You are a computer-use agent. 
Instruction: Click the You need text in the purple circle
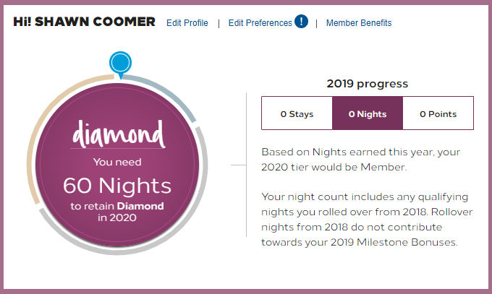coord(117,163)
